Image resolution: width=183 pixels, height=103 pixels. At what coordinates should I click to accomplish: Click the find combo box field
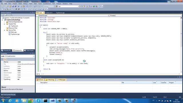[69, 6]
